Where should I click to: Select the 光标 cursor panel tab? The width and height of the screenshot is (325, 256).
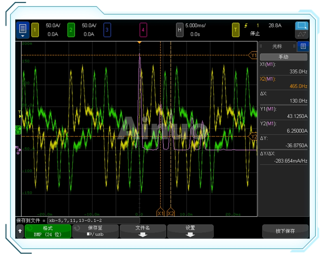[x=277, y=46]
